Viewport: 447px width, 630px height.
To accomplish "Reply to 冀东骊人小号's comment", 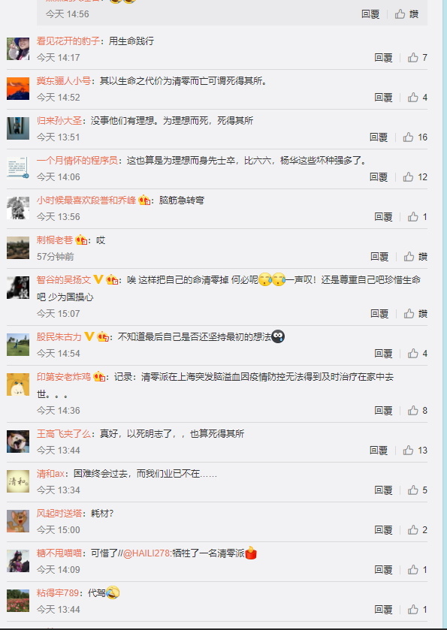I will tap(383, 97).
